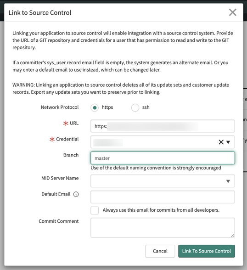Click the Link to Source Control title
This screenshot has height=270, width=247.
40,13
